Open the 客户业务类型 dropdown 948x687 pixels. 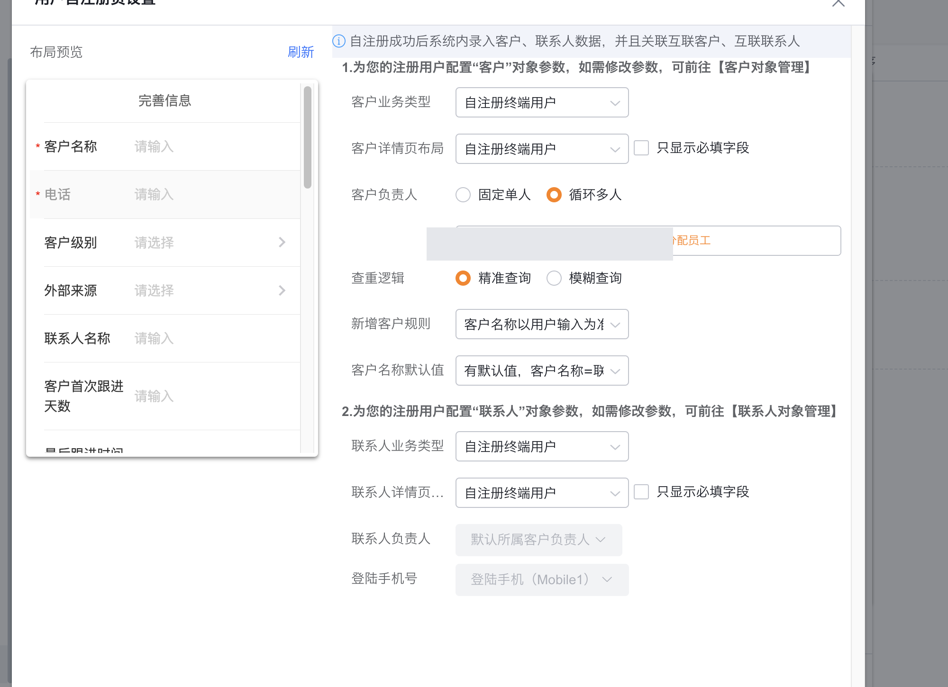point(542,102)
